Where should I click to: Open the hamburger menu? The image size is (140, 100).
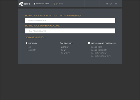tap(116, 4)
